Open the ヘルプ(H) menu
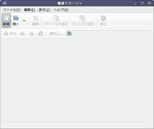Screen dimensions: 154x129 click(x=61, y=10)
